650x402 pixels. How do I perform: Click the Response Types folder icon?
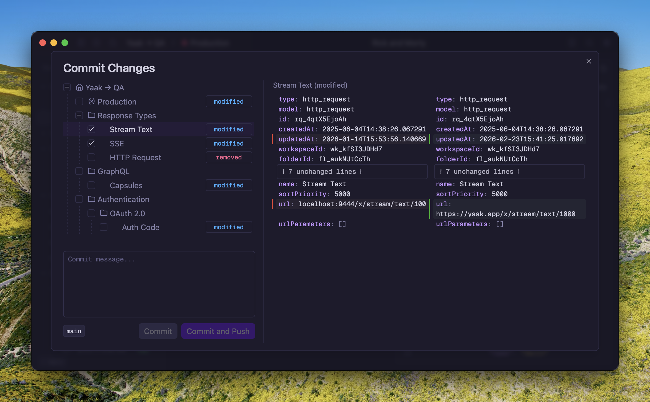pyautogui.click(x=92, y=115)
